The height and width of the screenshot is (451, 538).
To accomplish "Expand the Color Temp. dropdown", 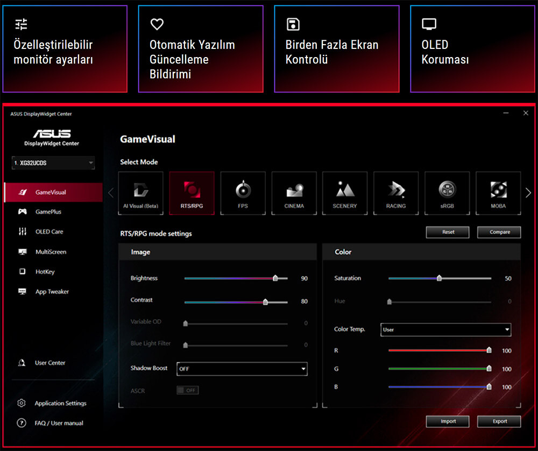I will [x=445, y=329].
